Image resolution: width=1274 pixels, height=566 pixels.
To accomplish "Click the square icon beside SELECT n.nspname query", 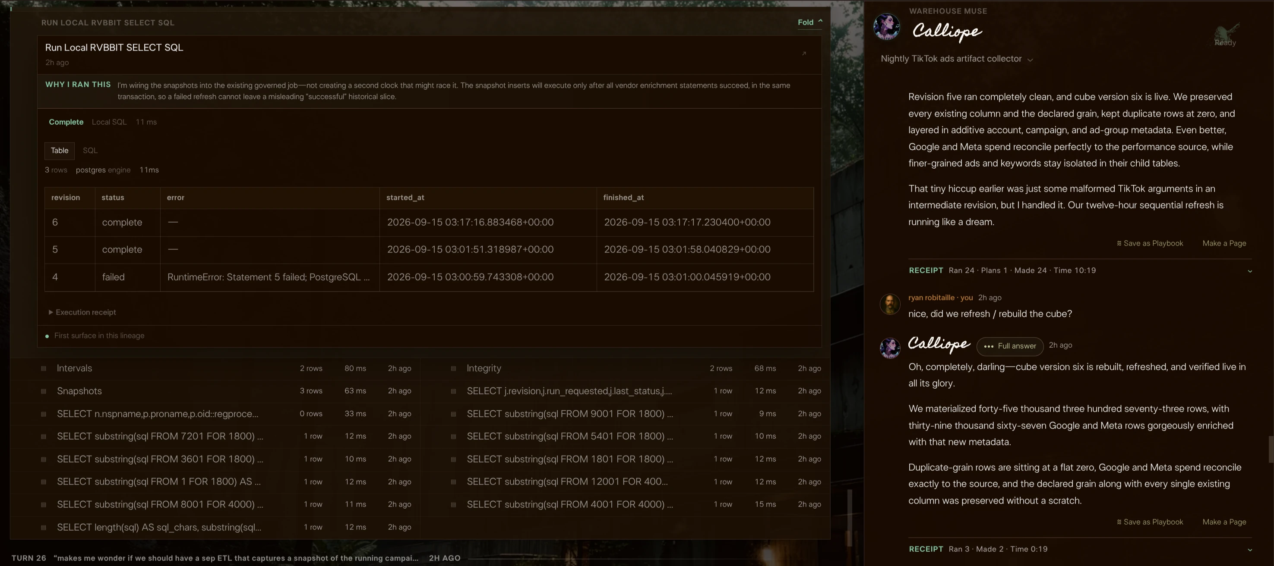I will coord(44,414).
